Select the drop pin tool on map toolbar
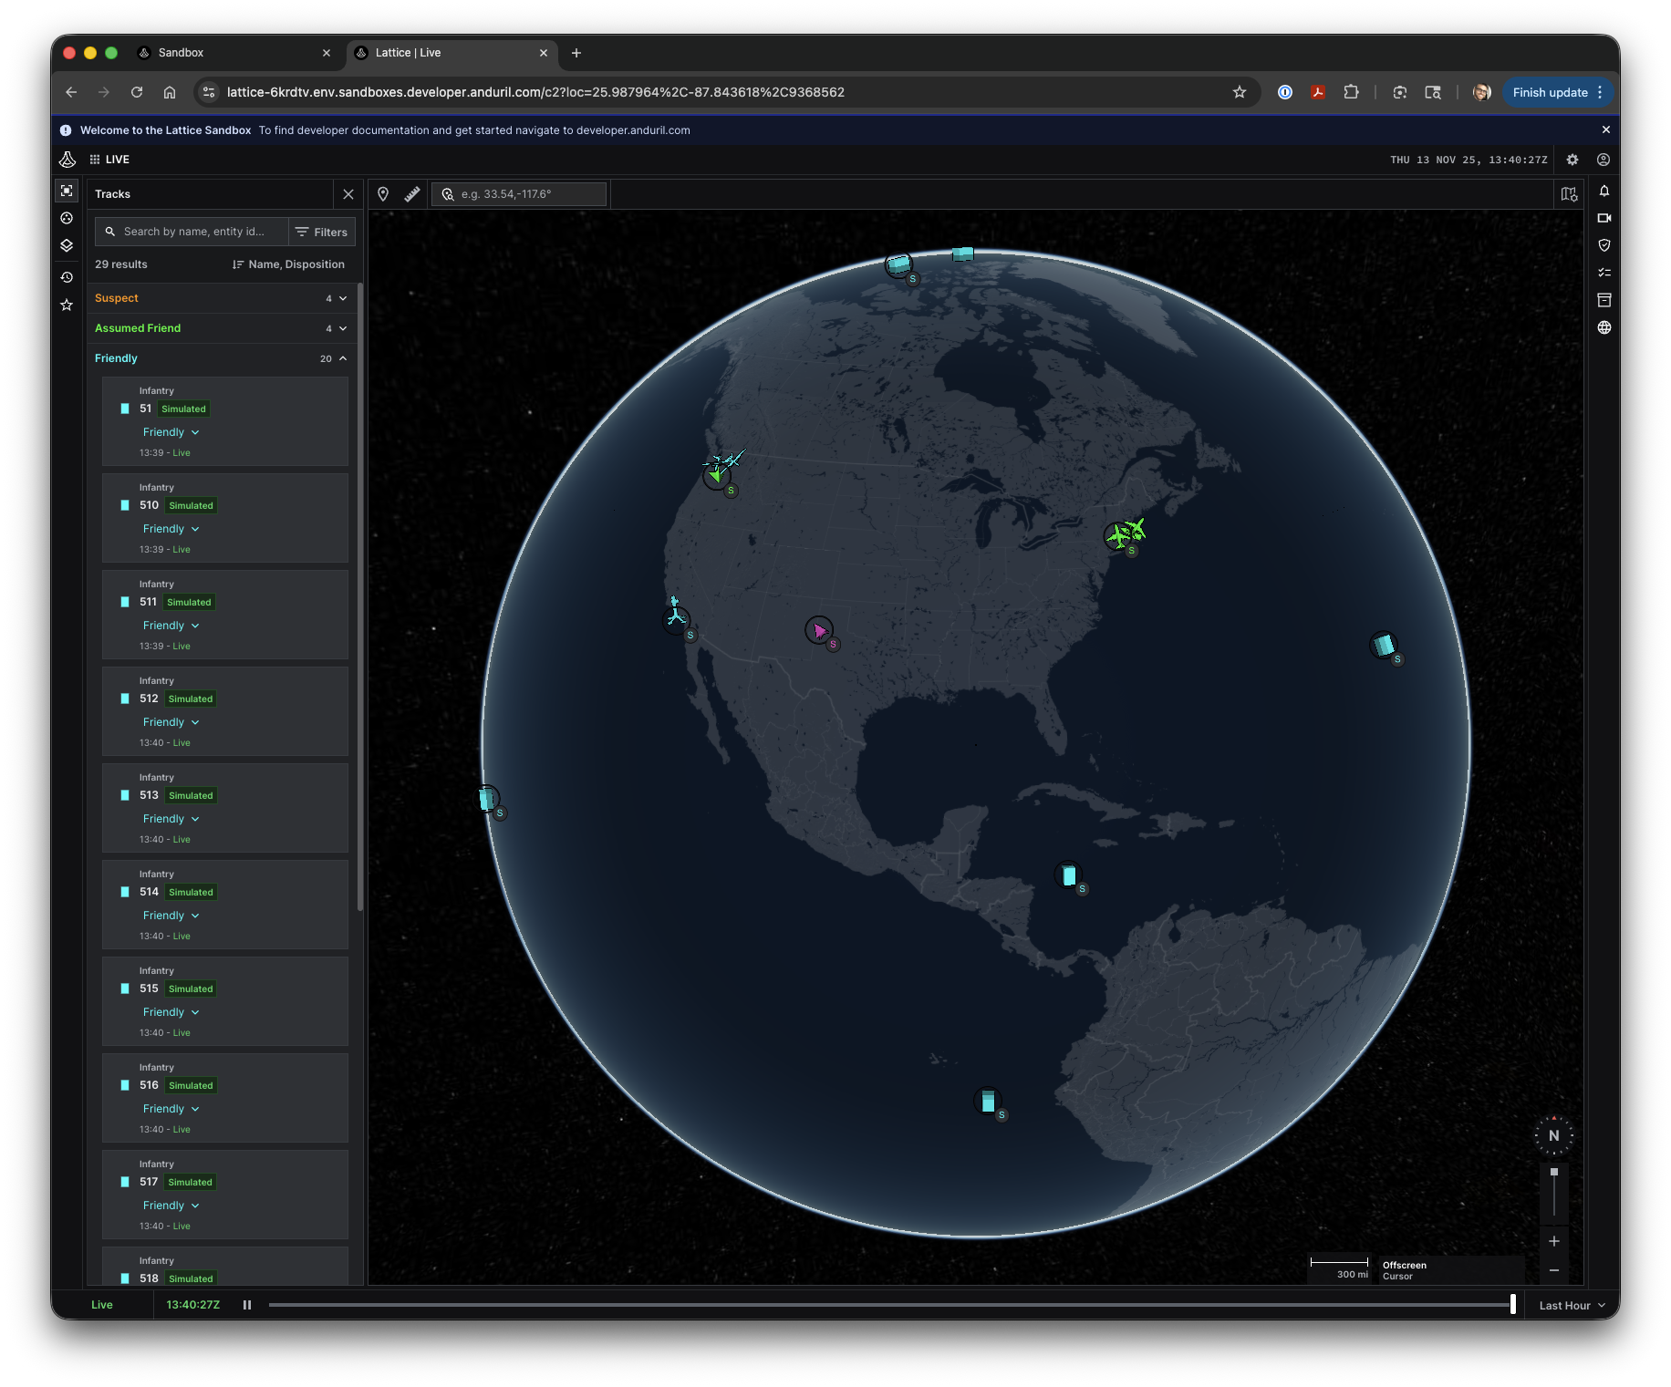Viewport: 1671px width, 1387px height. [383, 194]
